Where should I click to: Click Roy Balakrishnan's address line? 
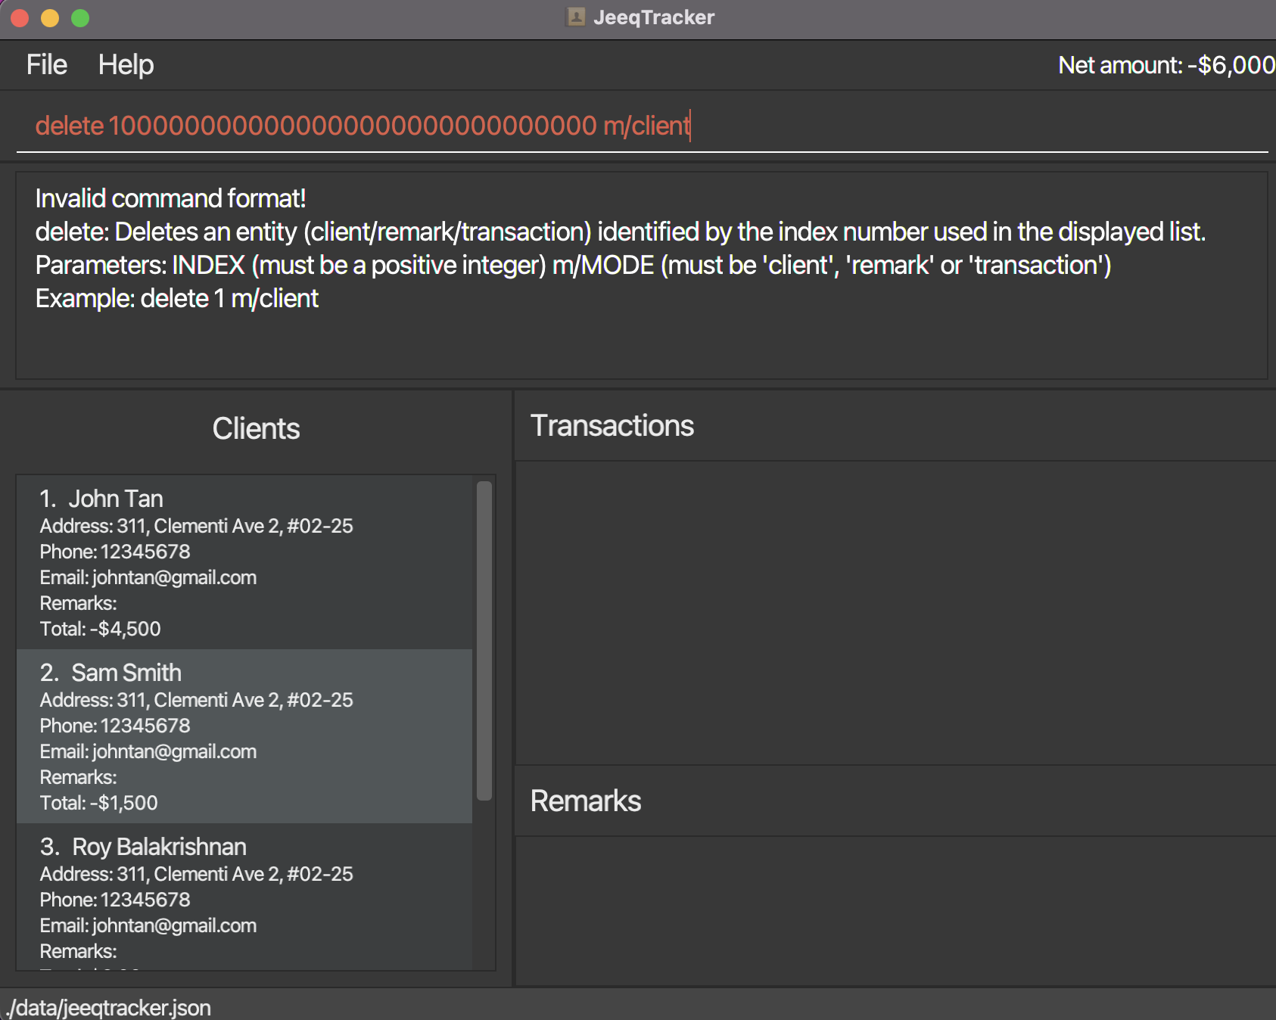click(x=196, y=874)
